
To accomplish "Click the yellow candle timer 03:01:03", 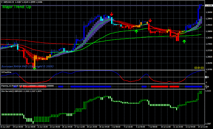I will click(199, 68).
